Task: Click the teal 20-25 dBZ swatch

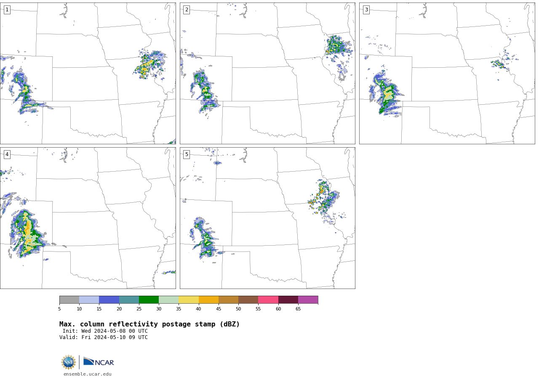Action: [129, 299]
